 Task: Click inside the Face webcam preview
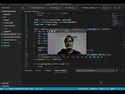pos(67,43)
